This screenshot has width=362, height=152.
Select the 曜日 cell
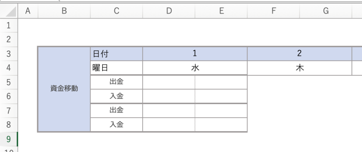pyautogui.click(x=116, y=68)
